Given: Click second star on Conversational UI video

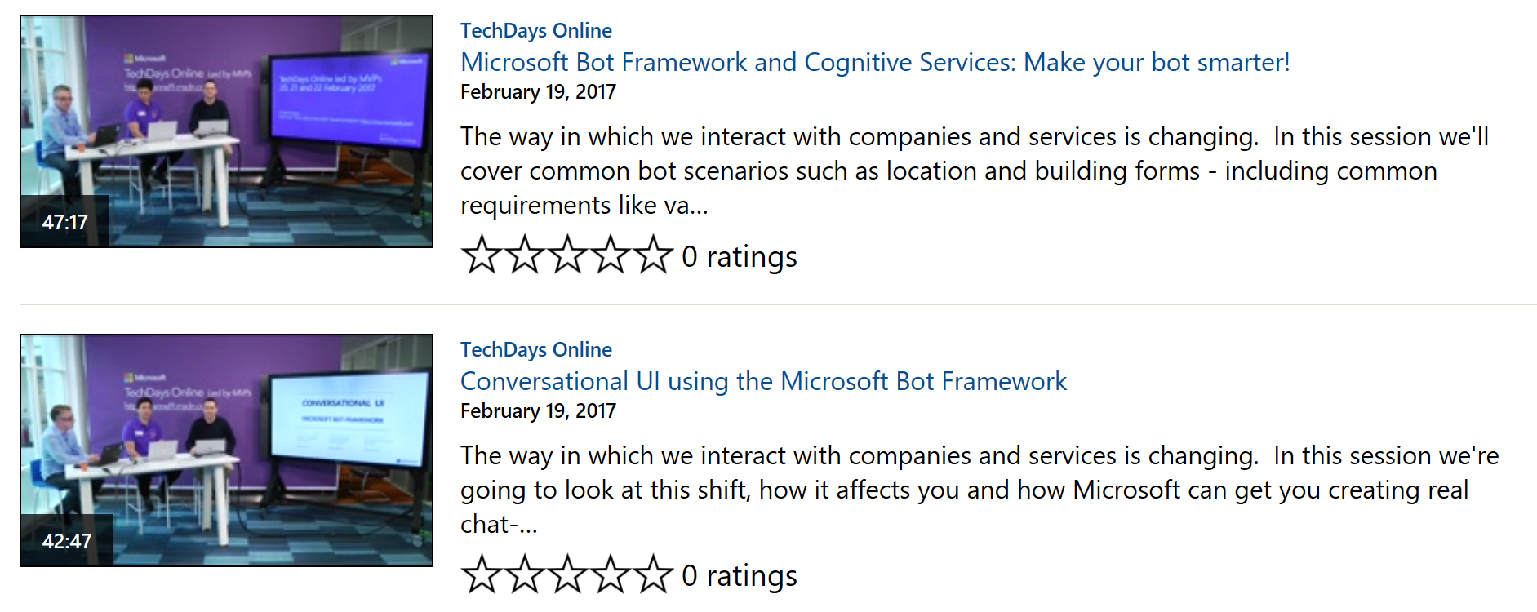Looking at the screenshot, I should [x=525, y=574].
